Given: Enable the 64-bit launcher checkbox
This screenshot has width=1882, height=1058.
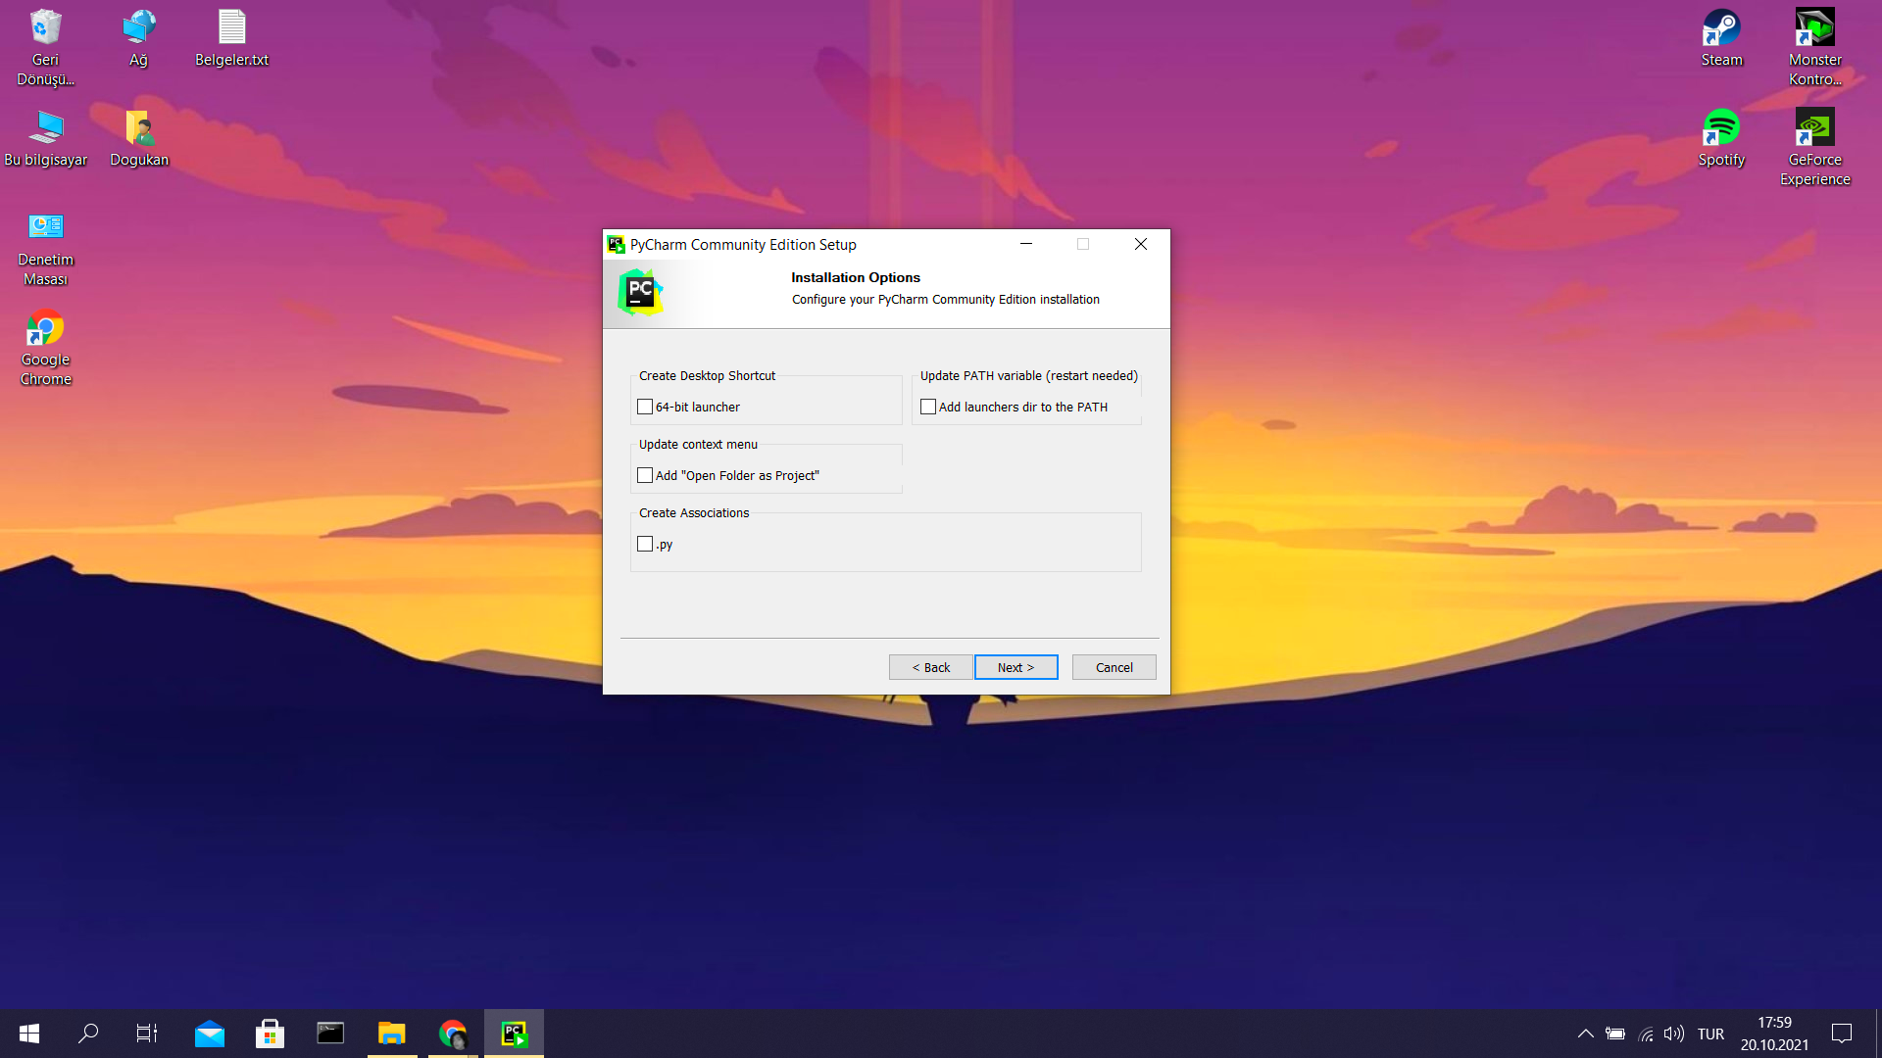Looking at the screenshot, I should (645, 407).
